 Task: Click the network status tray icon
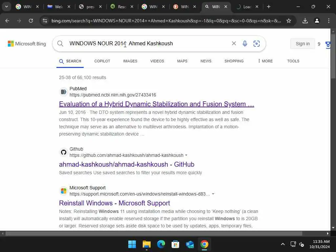[293, 244]
